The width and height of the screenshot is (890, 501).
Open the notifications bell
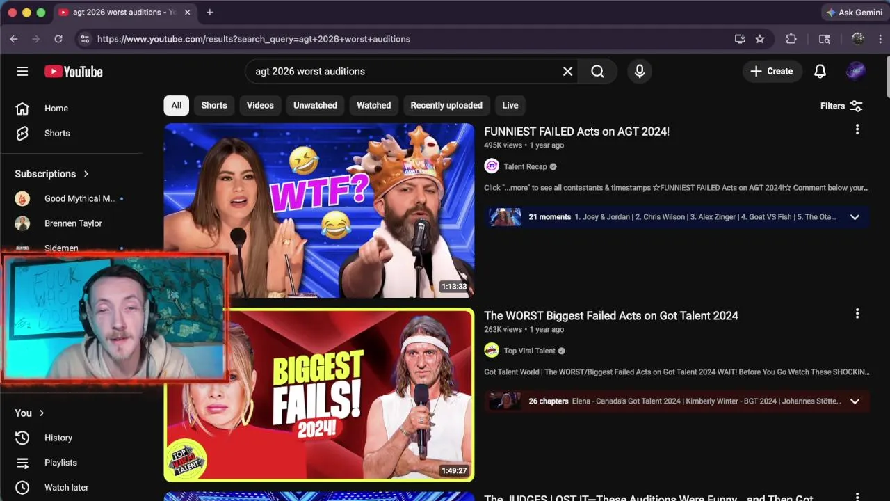tap(820, 72)
